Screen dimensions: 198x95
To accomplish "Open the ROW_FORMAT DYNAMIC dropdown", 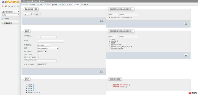I will coord(42,65).
